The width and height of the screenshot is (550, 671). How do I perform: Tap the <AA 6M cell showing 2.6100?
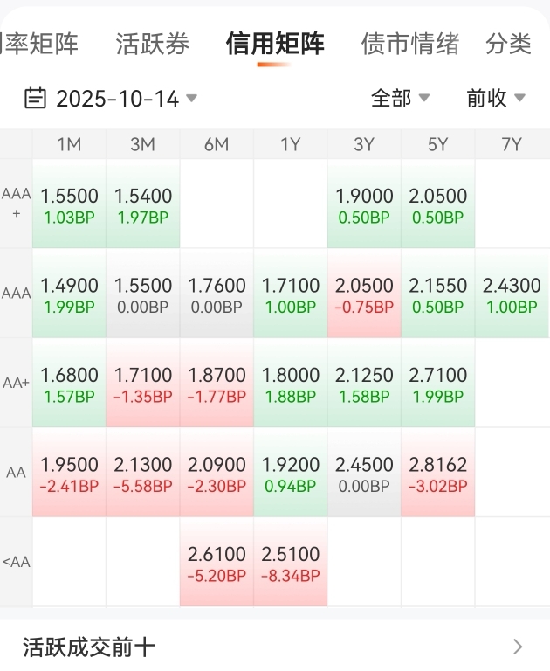pos(217,563)
